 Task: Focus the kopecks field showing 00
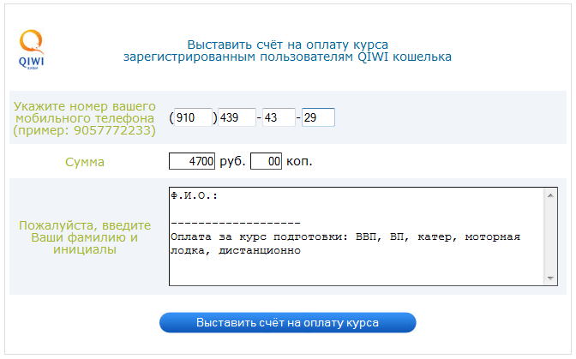point(266,161)
